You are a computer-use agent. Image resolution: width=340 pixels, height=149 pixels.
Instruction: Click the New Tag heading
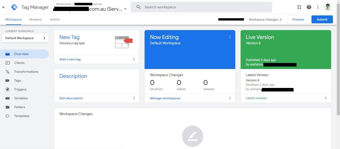pos(69,37)
